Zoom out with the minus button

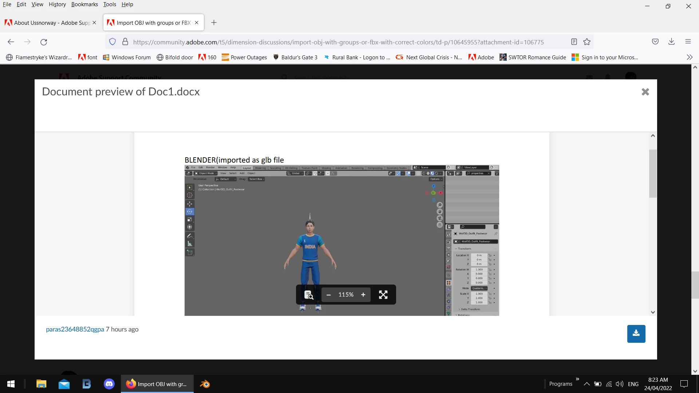coord(329,295)
